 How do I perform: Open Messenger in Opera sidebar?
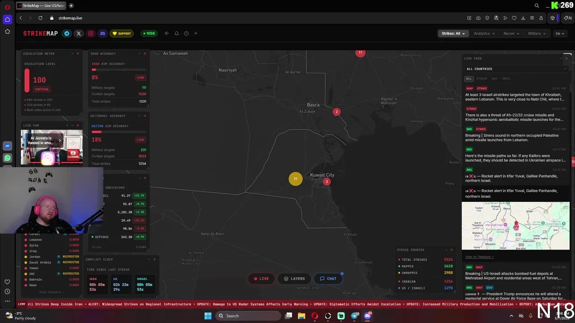(x=7, y=146)
